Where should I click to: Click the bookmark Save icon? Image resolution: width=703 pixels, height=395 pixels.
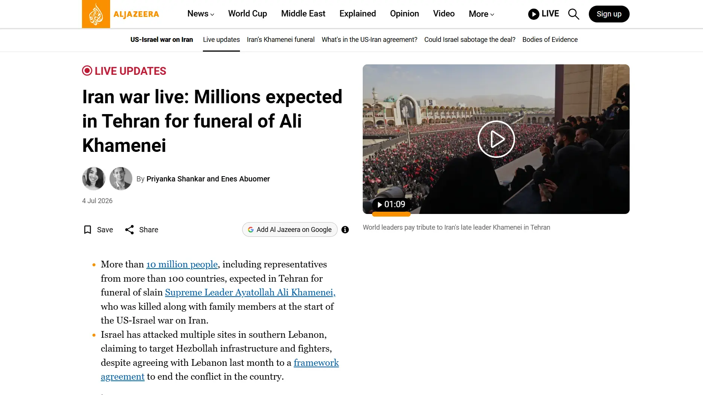click(88, 230)
